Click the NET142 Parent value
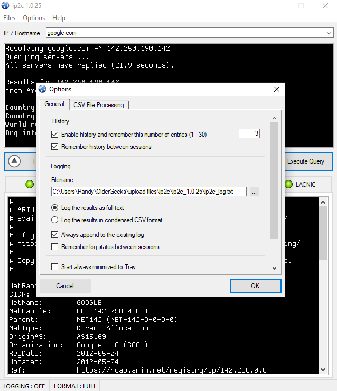337x391 pixels. point(127,319)
